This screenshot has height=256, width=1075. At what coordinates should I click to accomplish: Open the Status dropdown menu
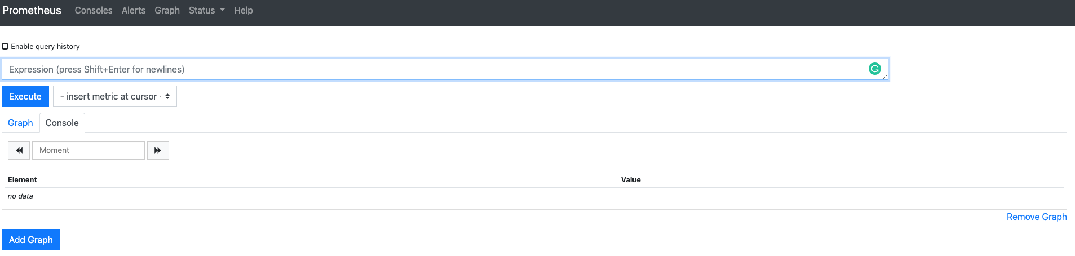(x=206, y=10)
